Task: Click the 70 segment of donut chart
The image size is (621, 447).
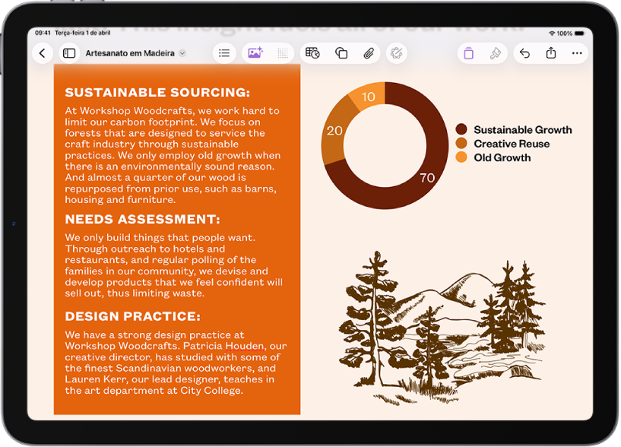Action: 426,177
